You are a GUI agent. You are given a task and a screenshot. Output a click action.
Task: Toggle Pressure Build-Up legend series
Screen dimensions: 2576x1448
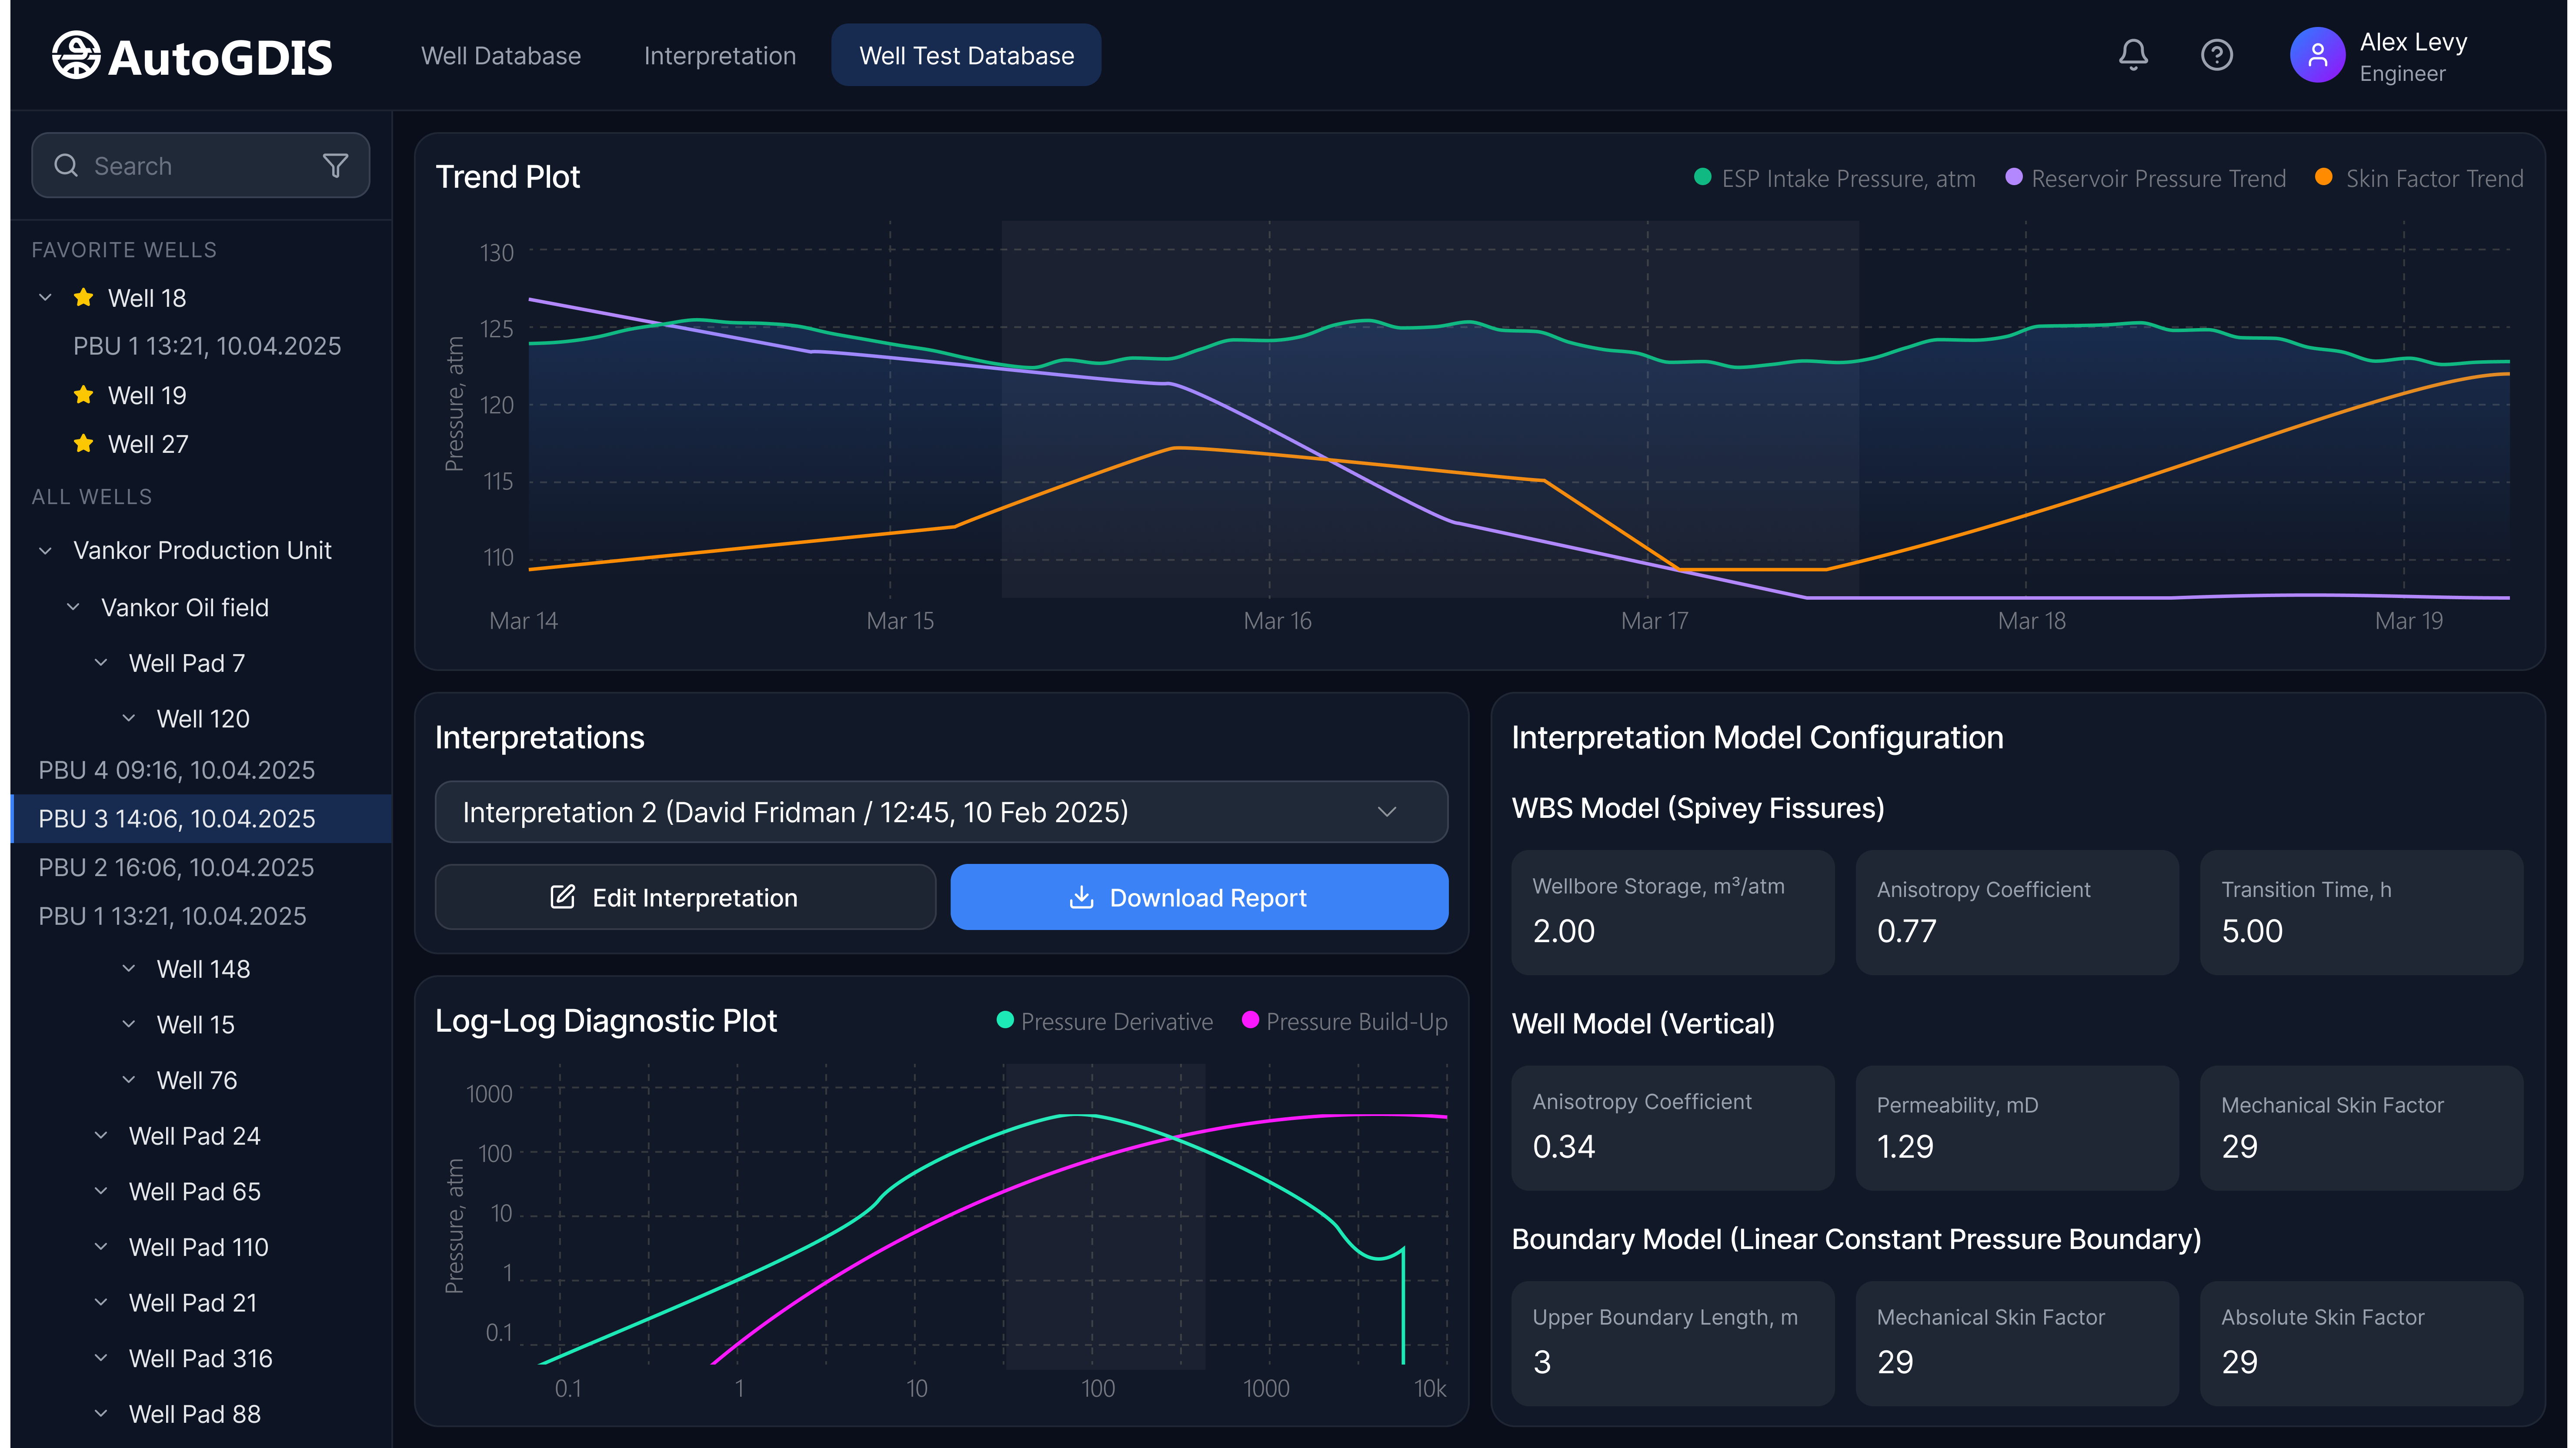tap(1344, 1021)
